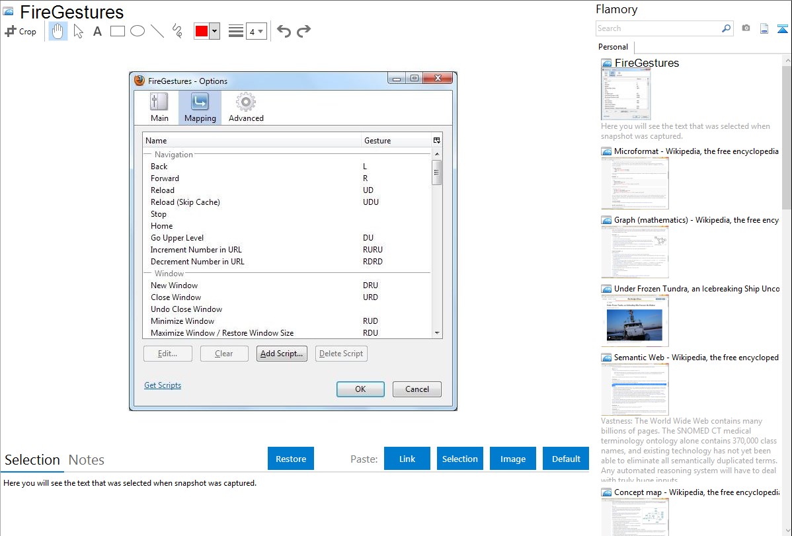Undo the last annotation

[x=284, y=31]
